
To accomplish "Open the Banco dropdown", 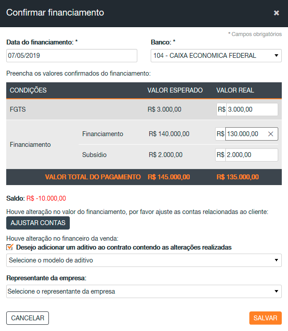I will pos(216,56).
